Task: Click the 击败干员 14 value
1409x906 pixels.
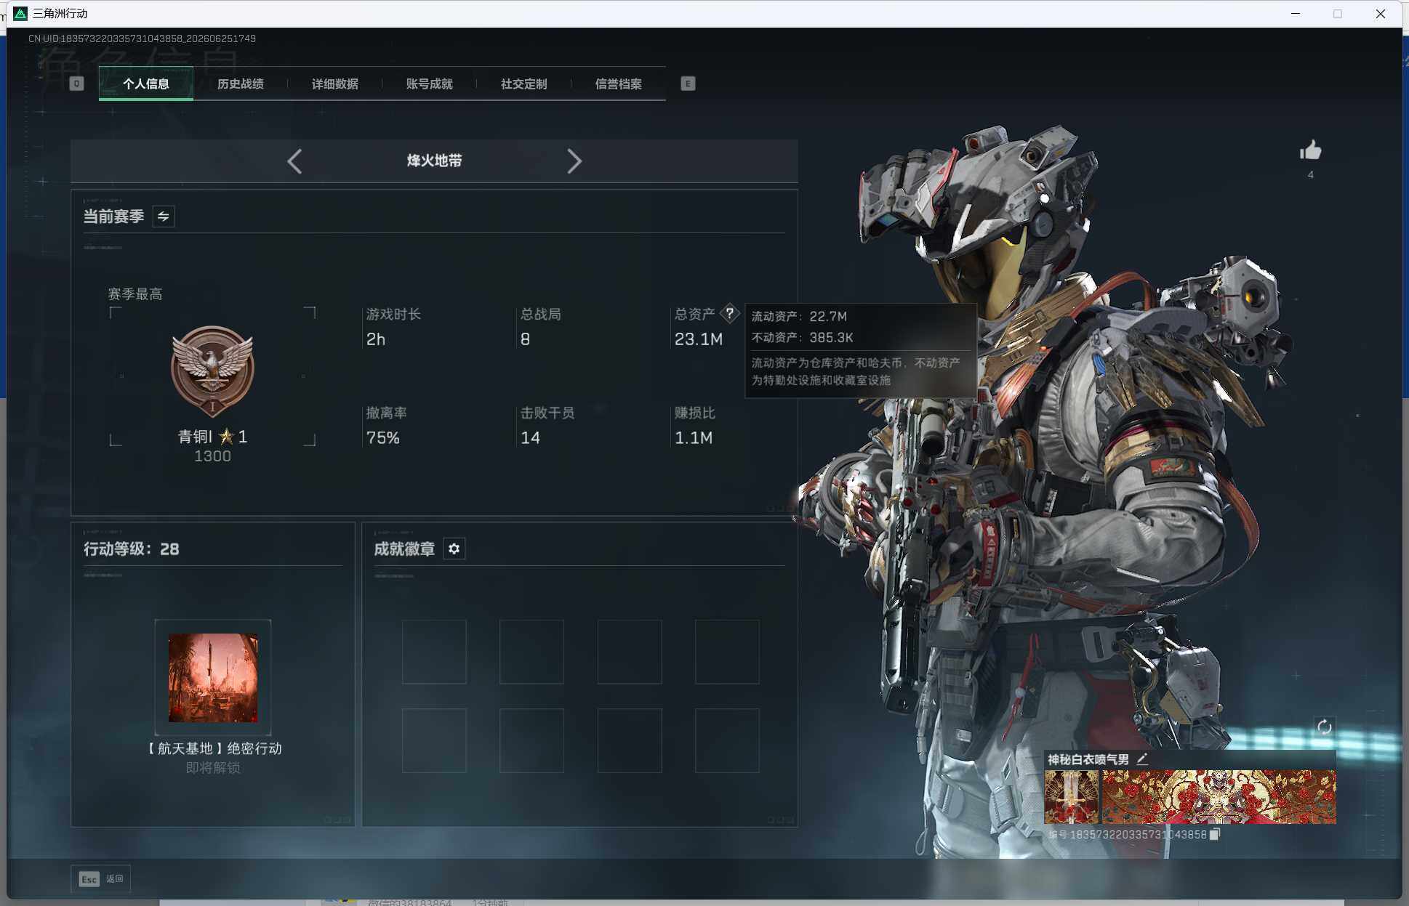Action: coord(530,438)
